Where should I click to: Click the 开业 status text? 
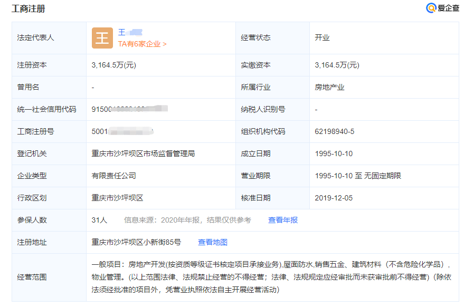pyautogui.click(x=322, y=37)
